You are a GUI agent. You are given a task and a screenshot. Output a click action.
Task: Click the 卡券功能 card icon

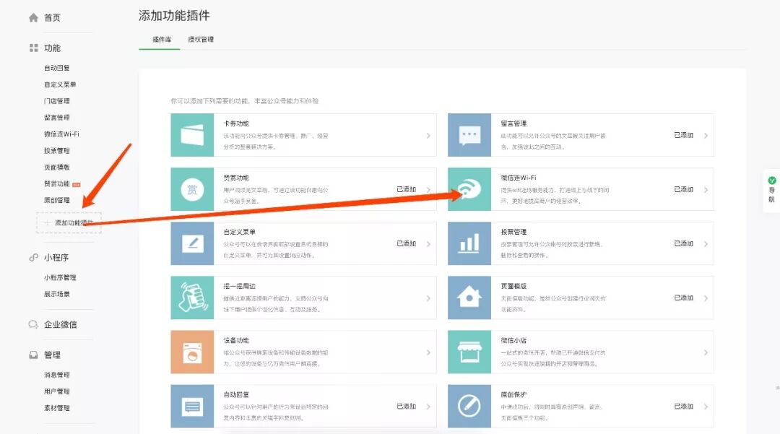[192, 135]
